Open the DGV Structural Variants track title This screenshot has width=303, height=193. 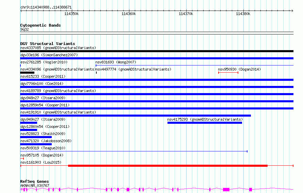47,44
